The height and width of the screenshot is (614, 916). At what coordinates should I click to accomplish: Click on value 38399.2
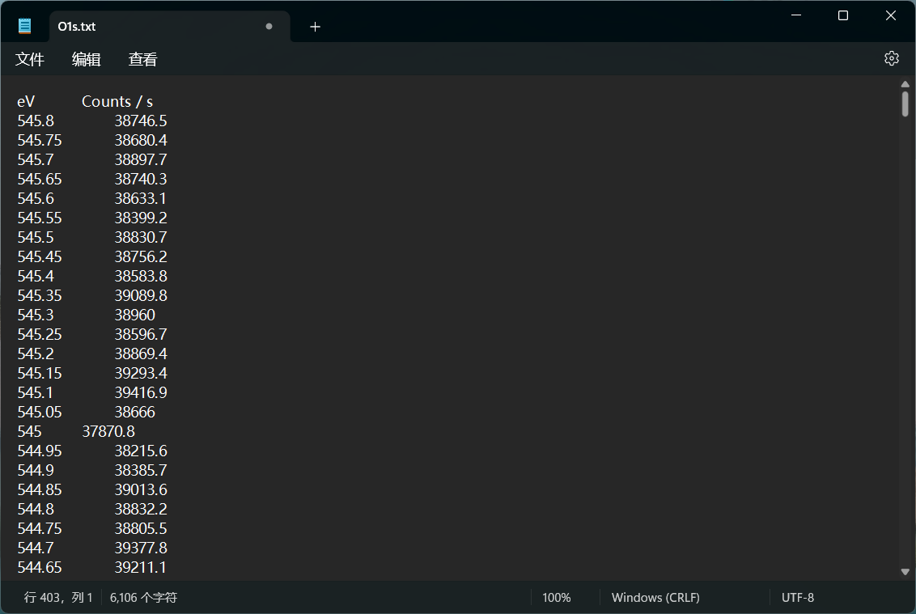141,218
